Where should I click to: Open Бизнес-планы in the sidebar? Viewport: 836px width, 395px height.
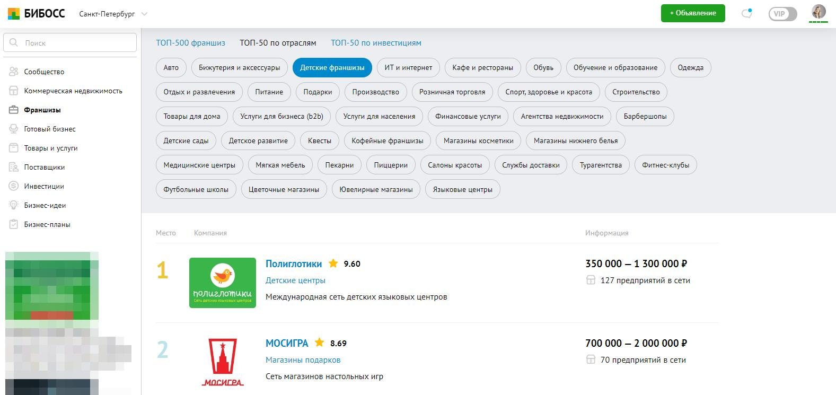pyautogui.click(x=47, y=224)
